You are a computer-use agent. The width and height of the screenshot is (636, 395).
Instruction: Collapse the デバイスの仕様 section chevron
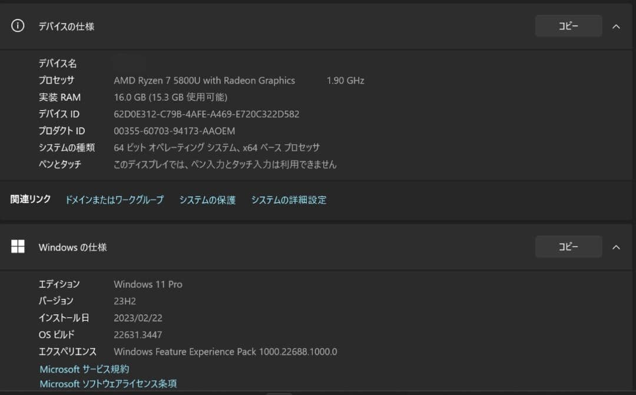click(616, 26)
